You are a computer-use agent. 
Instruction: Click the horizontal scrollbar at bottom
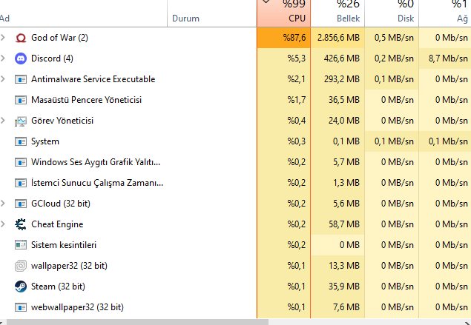[134, 321]
